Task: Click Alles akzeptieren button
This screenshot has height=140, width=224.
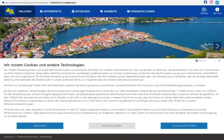Action: (x=184, y=126)
